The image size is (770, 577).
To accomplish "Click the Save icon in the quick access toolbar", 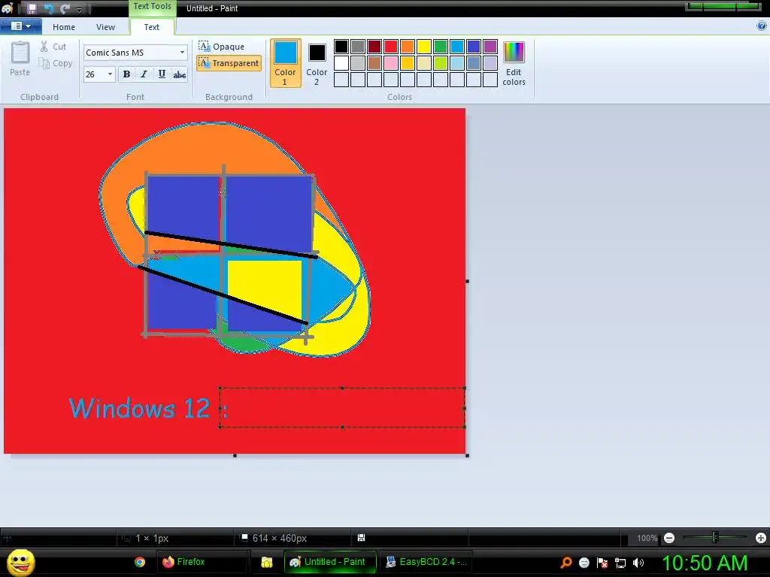I will click(x=32, y=8).
